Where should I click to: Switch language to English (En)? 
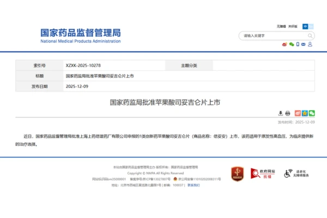pos(311,26)
